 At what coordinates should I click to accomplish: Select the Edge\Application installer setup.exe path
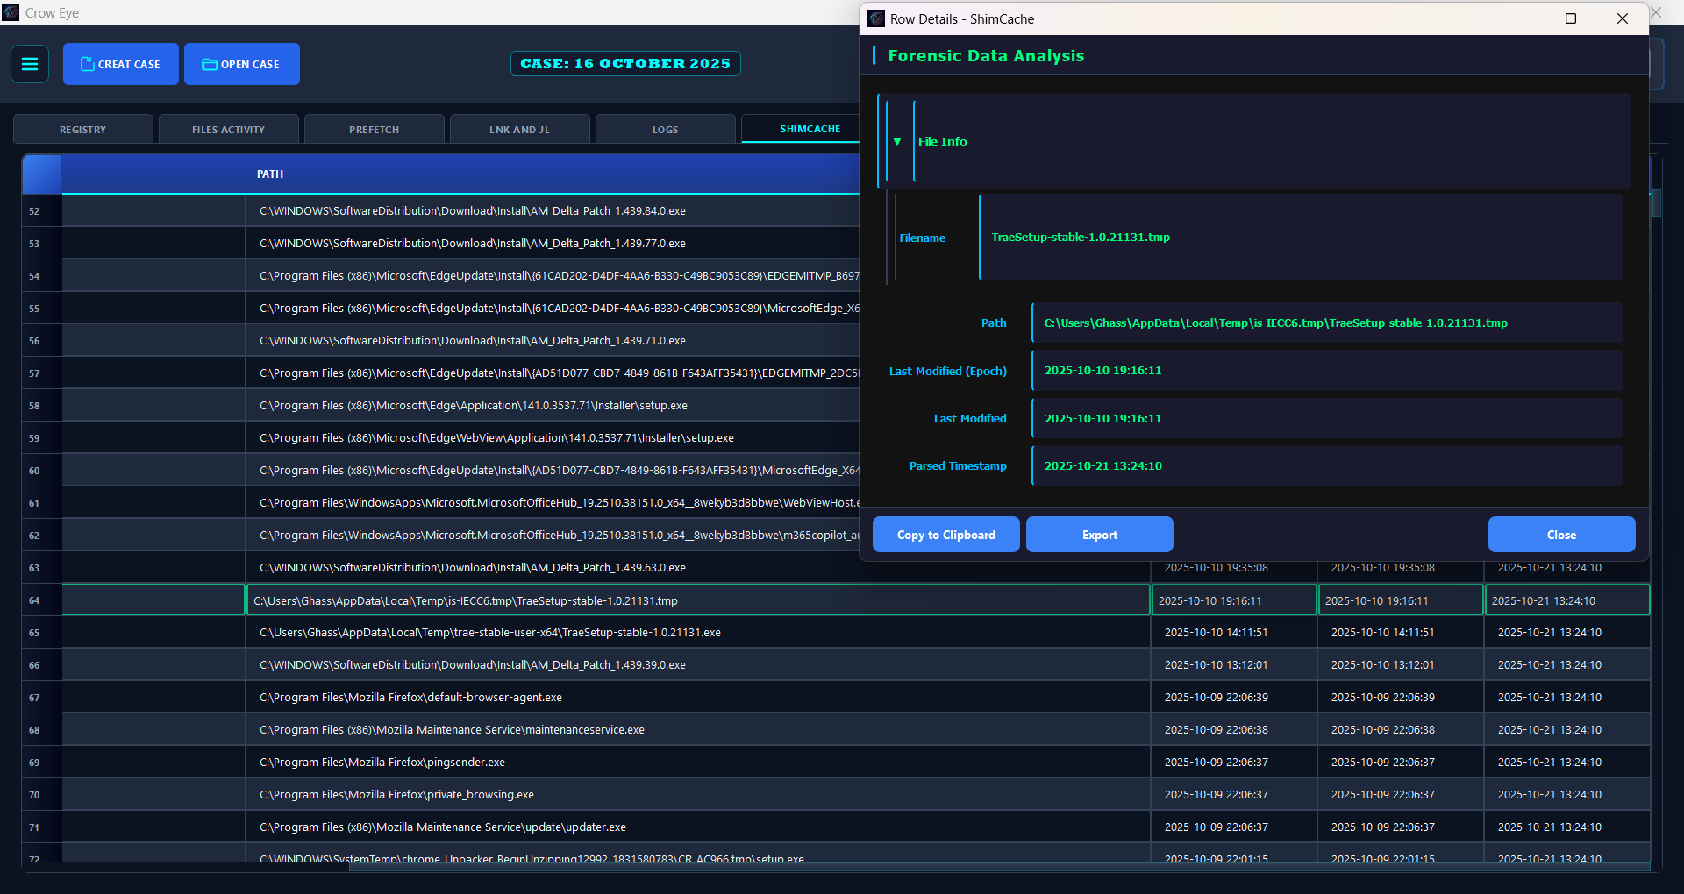pos(553,406)
